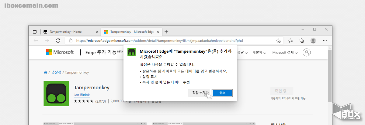Click the 확장 추가 button in the dialog
365x125 pixels.
[199, 93]
